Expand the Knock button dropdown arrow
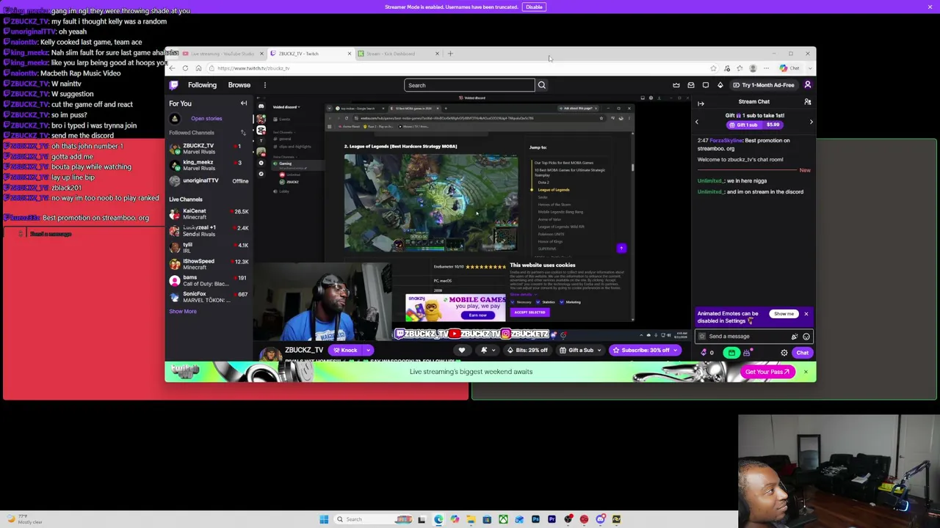Screen dimensions: 940x528 368,351
